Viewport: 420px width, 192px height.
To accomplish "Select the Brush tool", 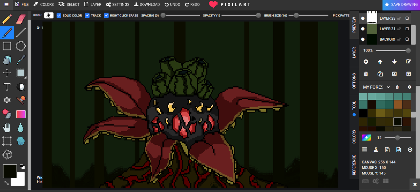I will pyautogui.click(x=7, y=32).
